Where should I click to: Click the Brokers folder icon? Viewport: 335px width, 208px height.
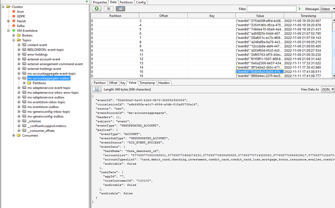click(x=19, y=35)
